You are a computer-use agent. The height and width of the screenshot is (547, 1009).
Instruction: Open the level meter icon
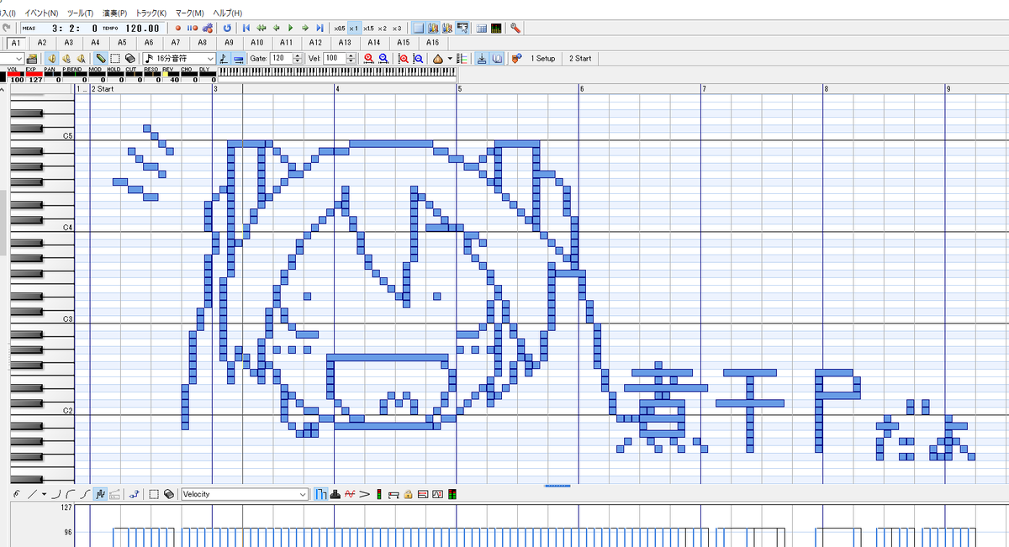pyautogui.click(x=496, y=28)
